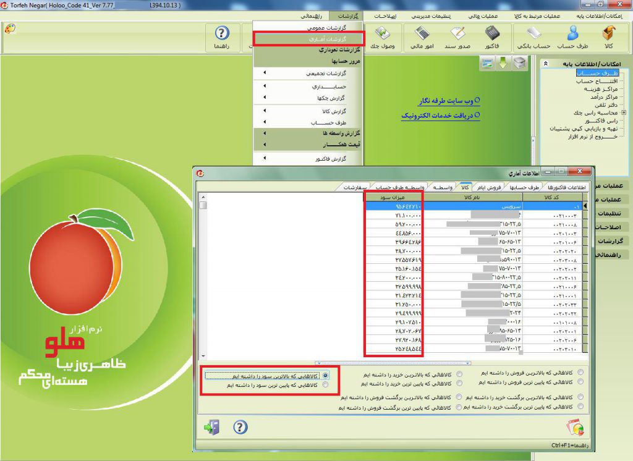Screen dimensions: 633x461
Task: Click the chart report icon in statistics dialog
Action: pyautogui.click(x=576, y=428)
